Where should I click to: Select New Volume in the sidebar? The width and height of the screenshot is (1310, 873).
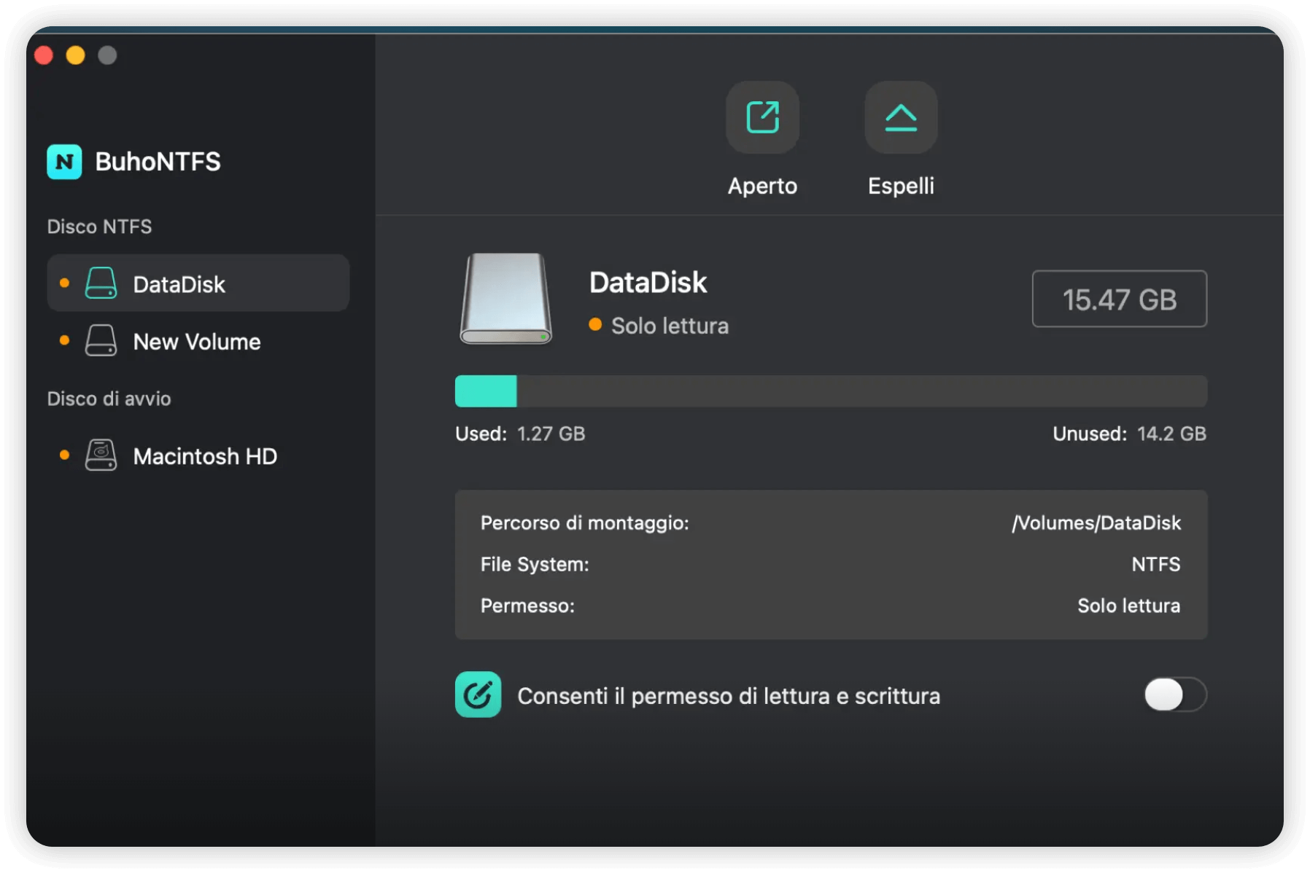coord(198,341)
